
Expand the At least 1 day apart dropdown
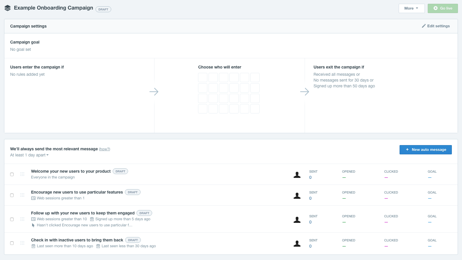pos(29,155)
